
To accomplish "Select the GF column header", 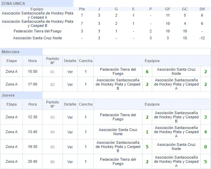I will point(168,9).
